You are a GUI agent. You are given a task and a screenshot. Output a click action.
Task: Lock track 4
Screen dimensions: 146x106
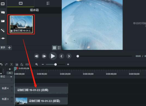coord(12,90)
